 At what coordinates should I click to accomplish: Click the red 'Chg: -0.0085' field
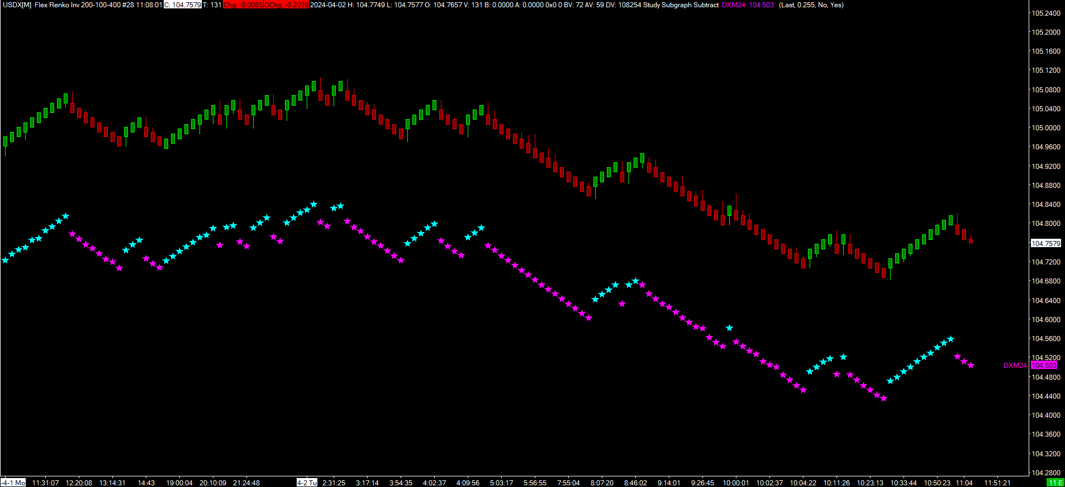click(x=243, y=5)
